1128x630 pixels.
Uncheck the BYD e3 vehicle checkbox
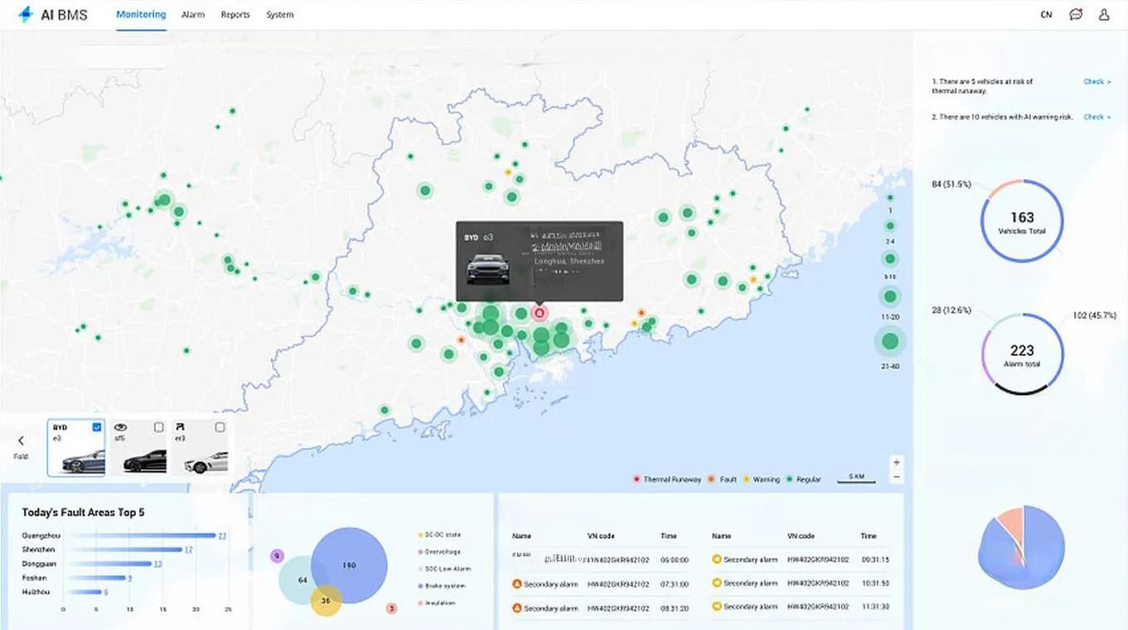tap(97, 427)
